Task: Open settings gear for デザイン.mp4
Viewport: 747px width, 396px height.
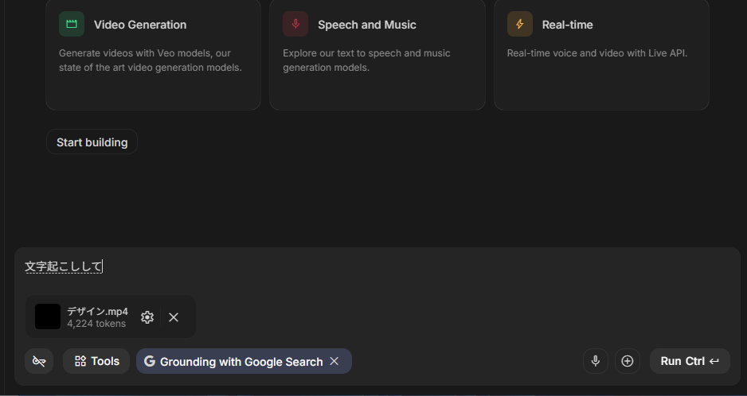Action: pos(147,317)
